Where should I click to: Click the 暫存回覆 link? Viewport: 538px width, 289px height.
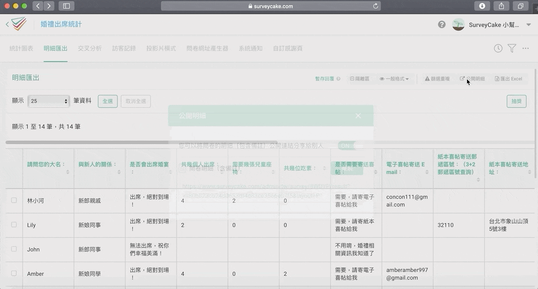(325, 79)
